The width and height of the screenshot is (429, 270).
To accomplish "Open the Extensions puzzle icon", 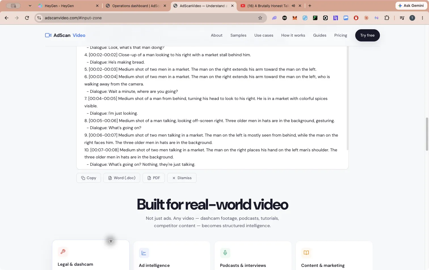I will [387, 18].
